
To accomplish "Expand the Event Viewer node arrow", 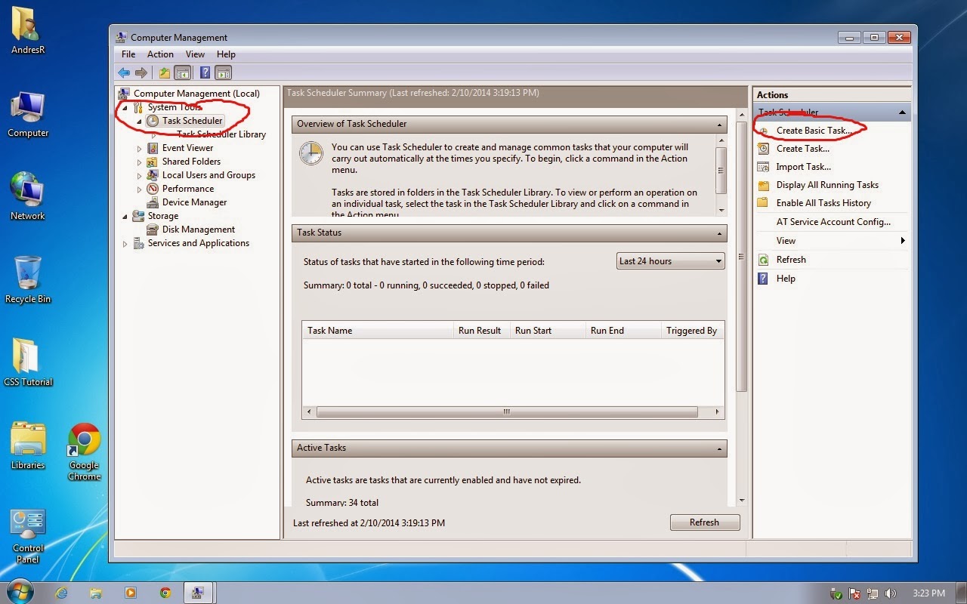I will [x=139, y=148].
